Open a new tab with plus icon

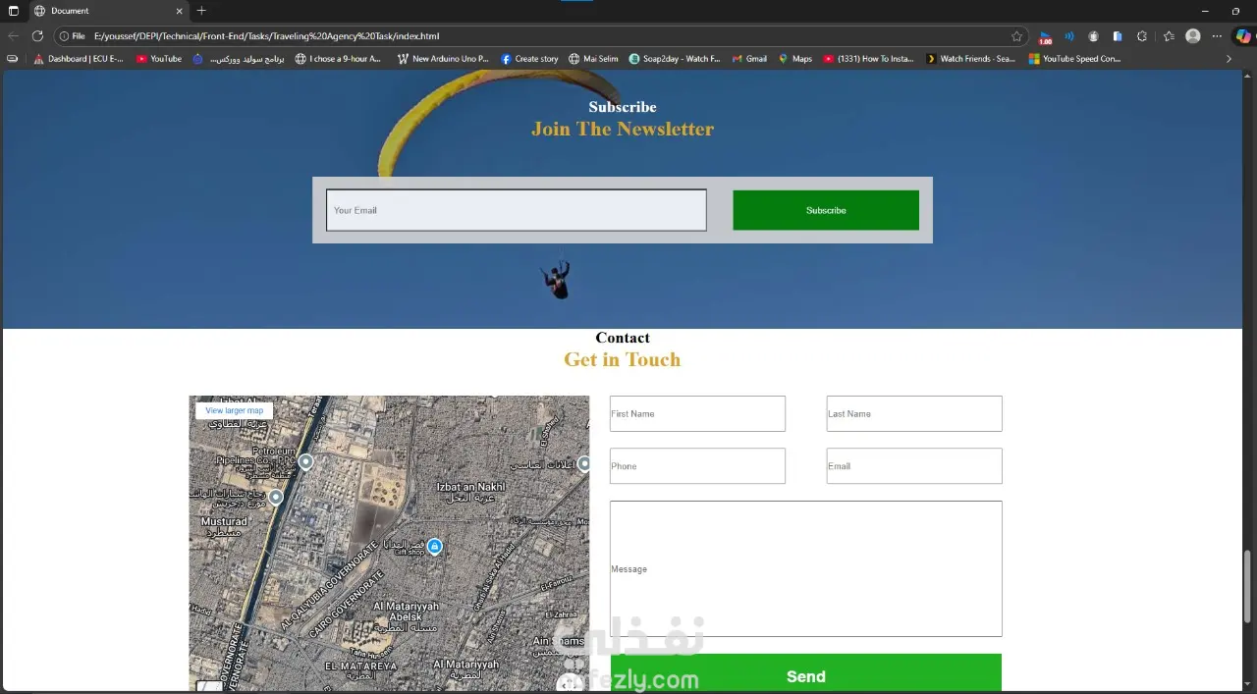coord(201,11)
